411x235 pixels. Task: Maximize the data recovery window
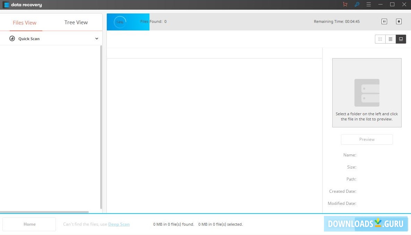pyautogui.click(x=392, y=4)
